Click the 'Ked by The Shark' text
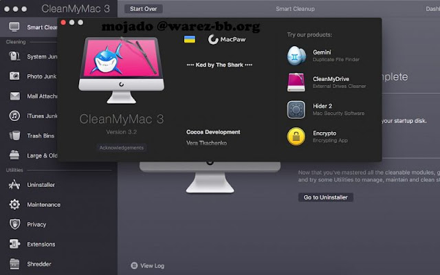 (219, 65)
